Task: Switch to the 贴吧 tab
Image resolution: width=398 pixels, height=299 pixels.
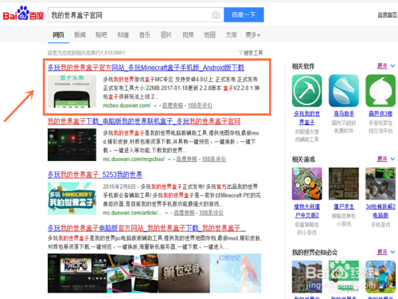Action: point(101,34)
